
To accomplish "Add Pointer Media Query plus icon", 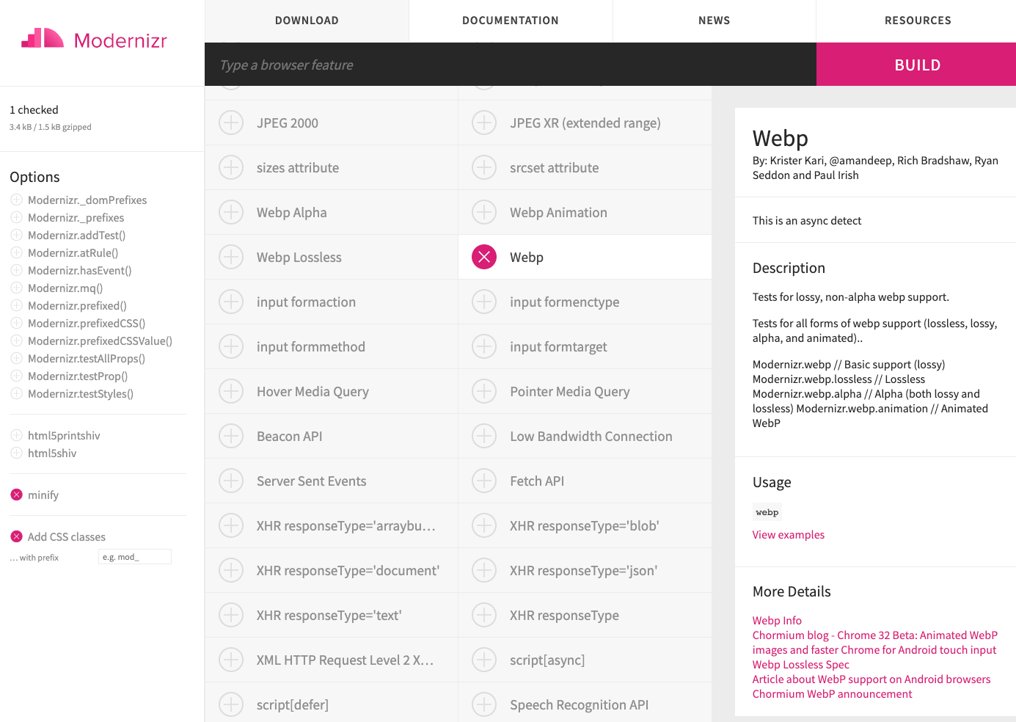I will (484, 391).
